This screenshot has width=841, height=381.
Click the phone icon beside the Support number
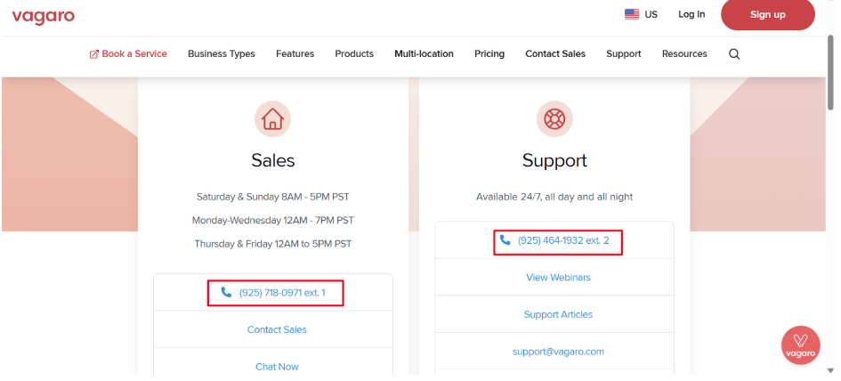[505, 239]
